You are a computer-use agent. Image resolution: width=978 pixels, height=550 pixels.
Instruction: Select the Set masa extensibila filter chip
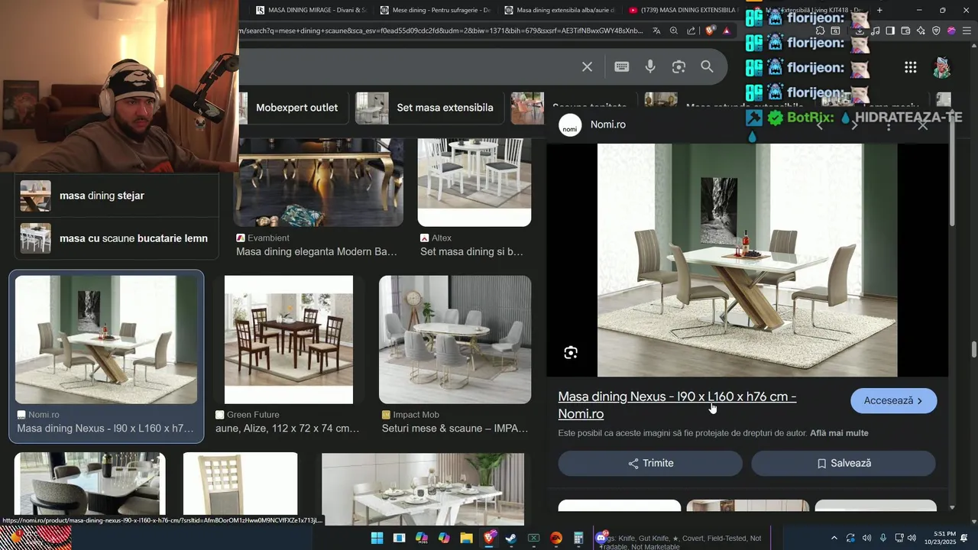430,108
